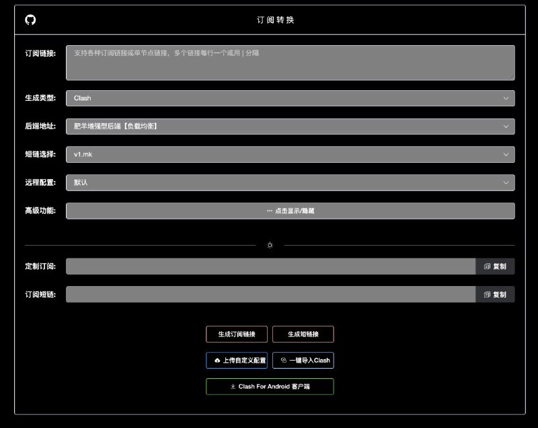Click the 一键导入Clash button
The image size is (538, 428).
(x=303, y=361)
